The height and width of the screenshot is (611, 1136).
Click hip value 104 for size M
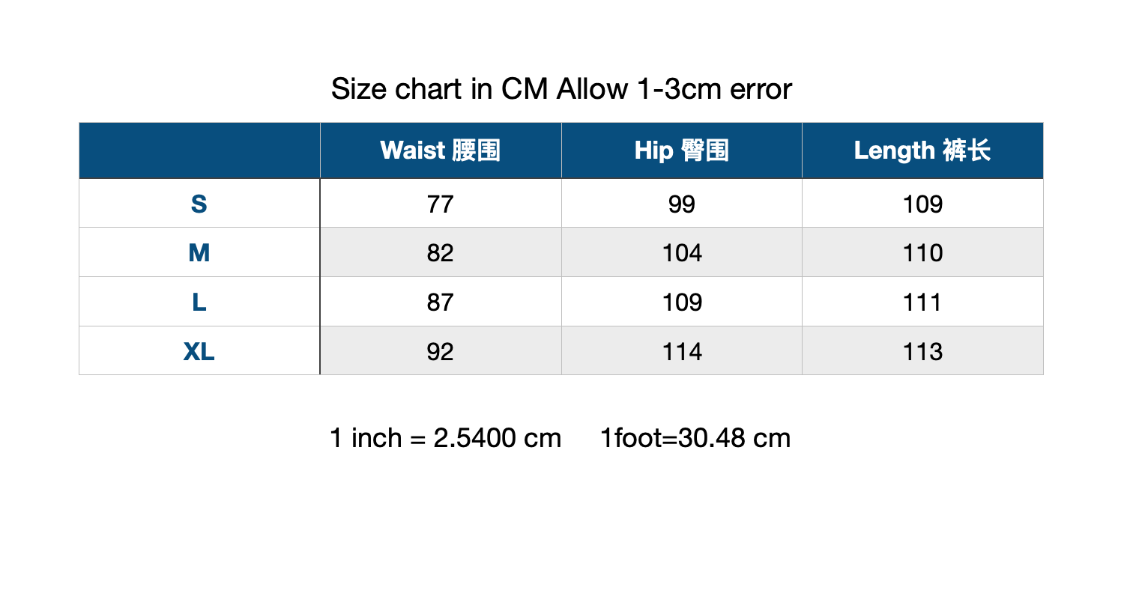681,253
